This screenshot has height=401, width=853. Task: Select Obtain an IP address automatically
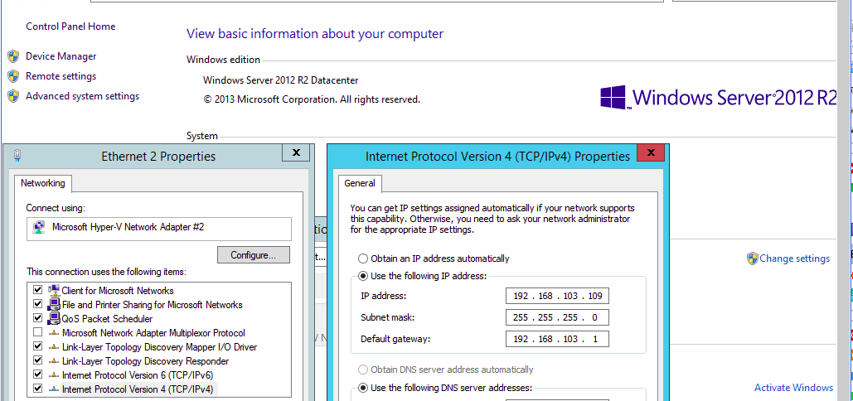tap(363, 258)
